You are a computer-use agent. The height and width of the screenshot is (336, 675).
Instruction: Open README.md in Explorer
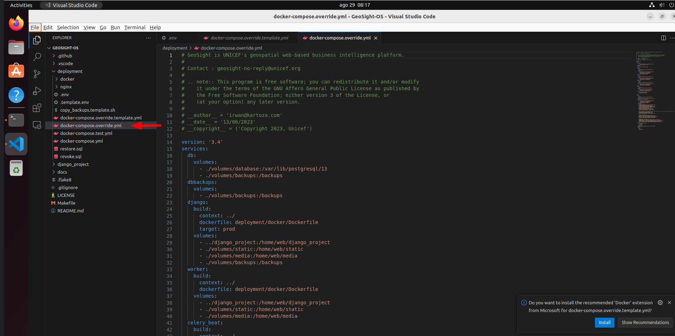101,211
